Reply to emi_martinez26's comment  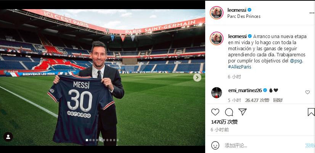coord(278,100)
